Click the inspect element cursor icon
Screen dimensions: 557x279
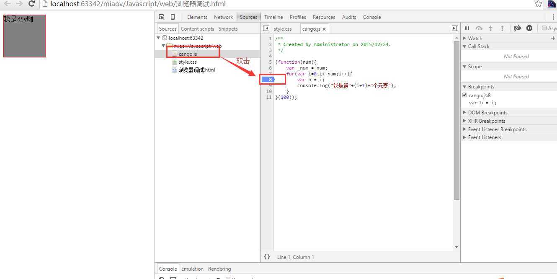pos(162,17)
